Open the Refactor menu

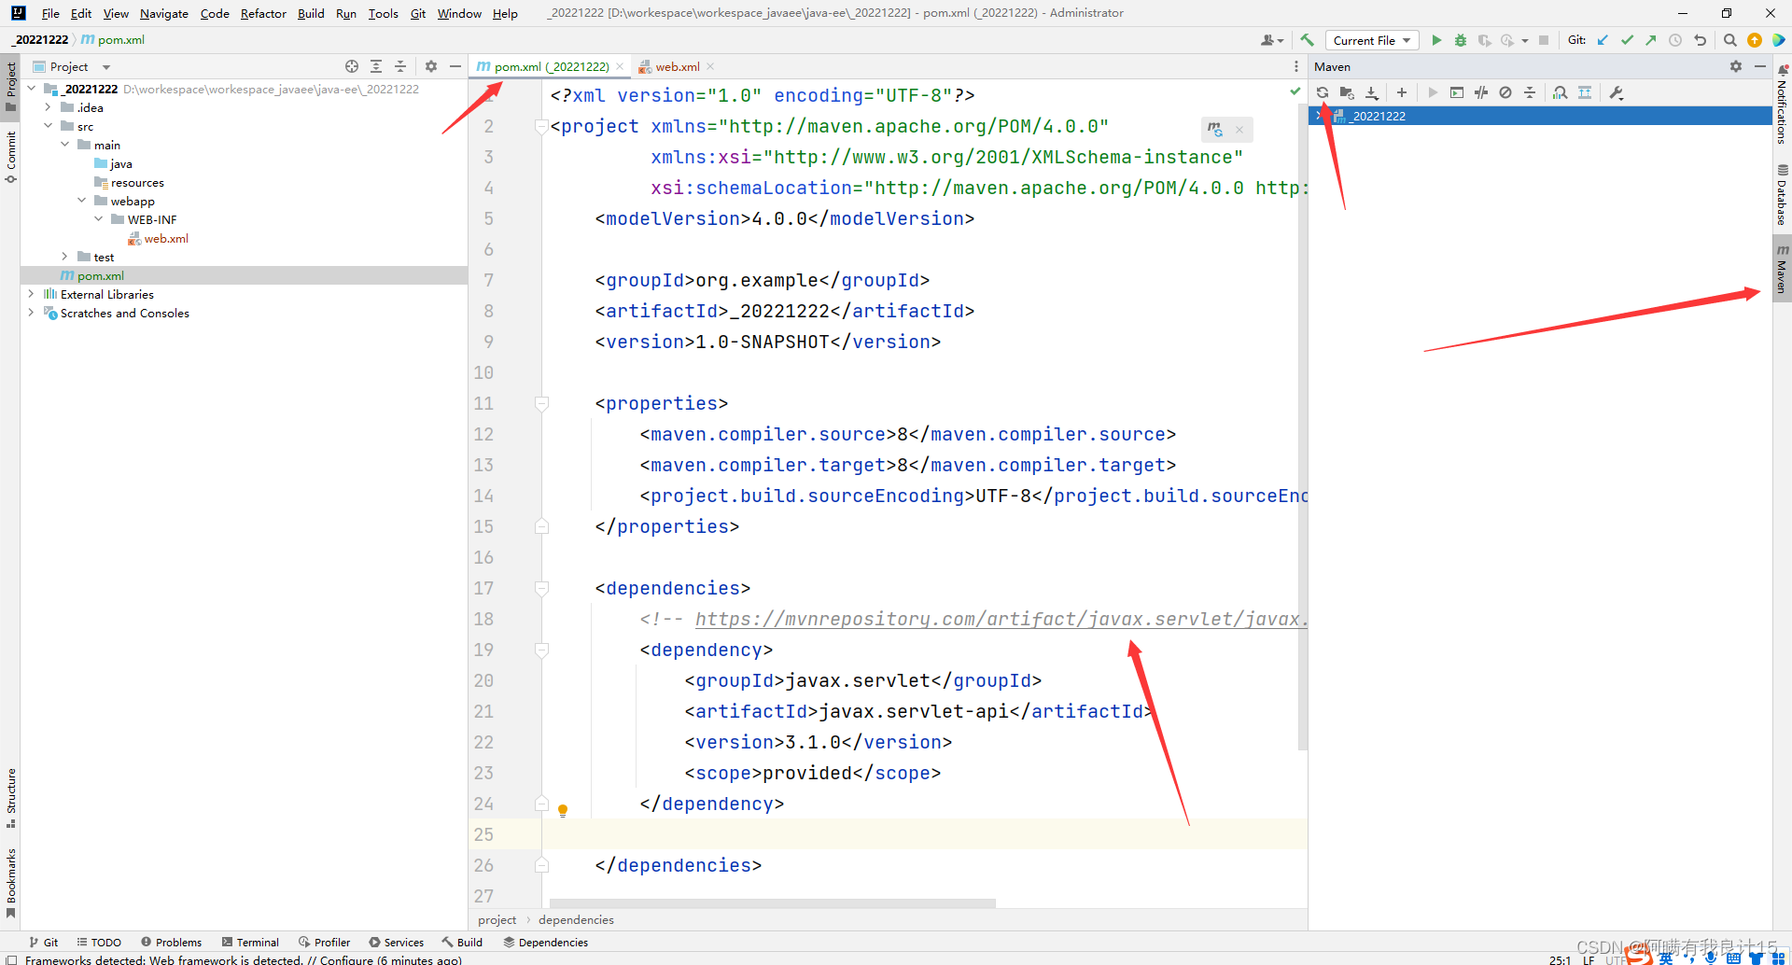coord(263,13)
